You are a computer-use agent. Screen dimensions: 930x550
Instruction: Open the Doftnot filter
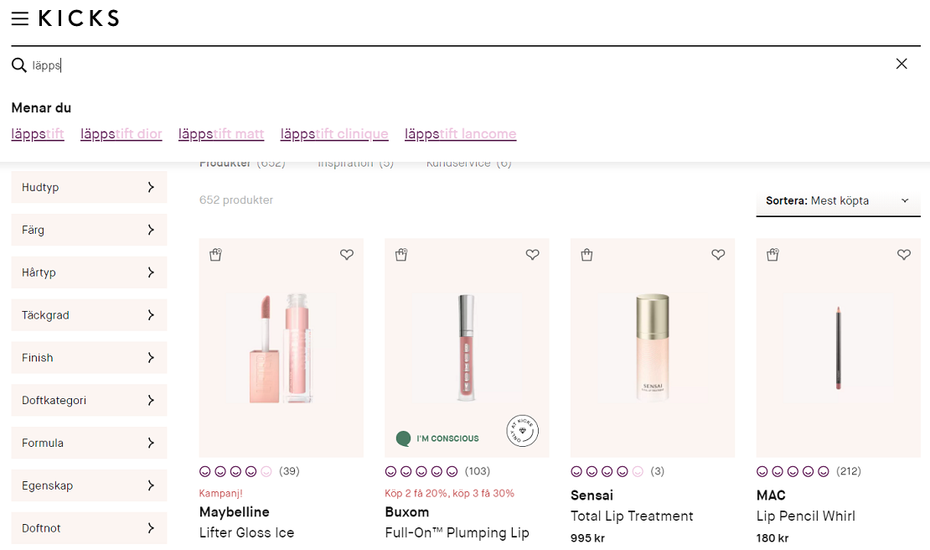(89, 528)
